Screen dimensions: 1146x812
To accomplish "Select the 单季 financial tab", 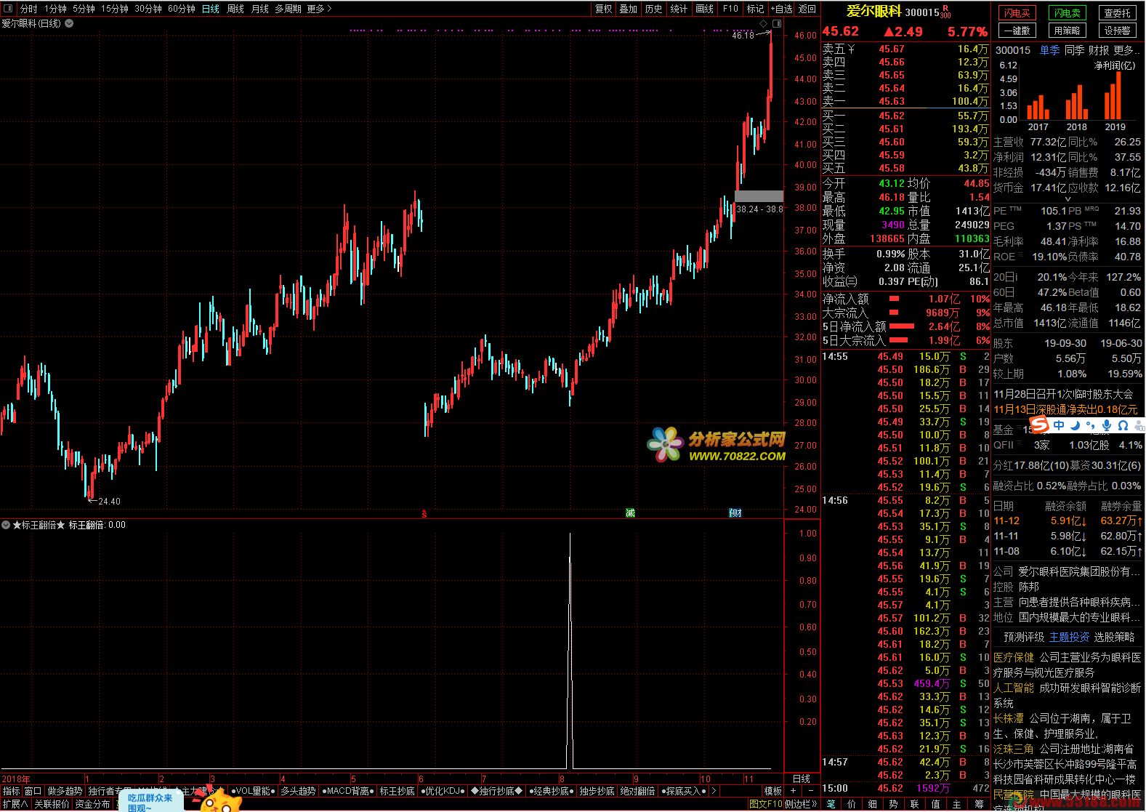I will point(1049,50).
